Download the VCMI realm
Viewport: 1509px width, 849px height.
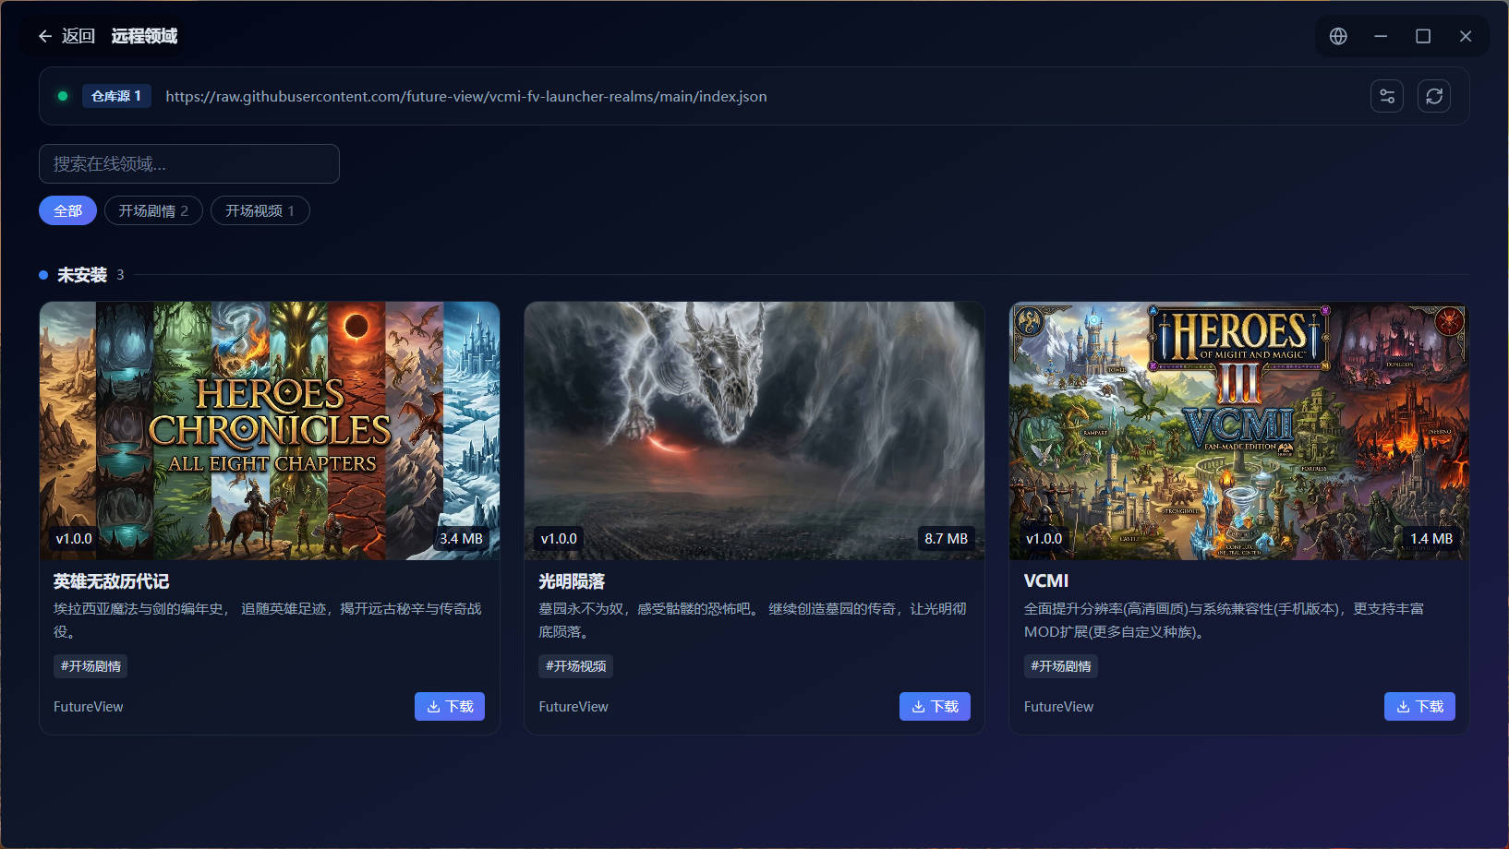[x=1419, y=706]
